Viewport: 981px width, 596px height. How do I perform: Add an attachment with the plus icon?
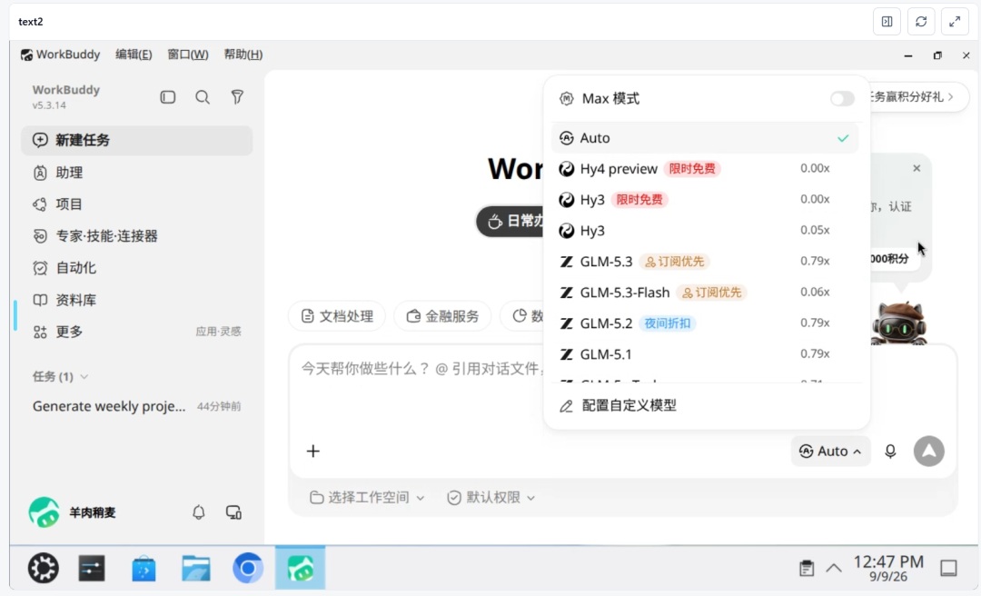coord(312,451)
